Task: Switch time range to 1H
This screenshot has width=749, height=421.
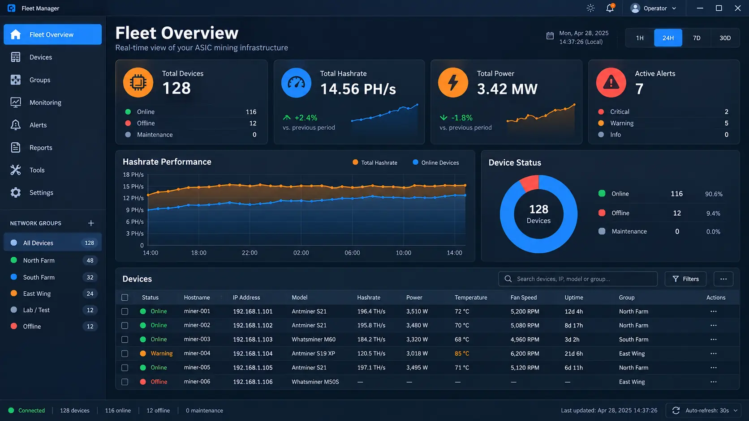Action: coord(640,38)
